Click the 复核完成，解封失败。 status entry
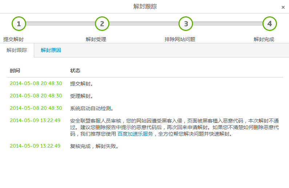Screen dimensions: 289x188 click(95, 146)
